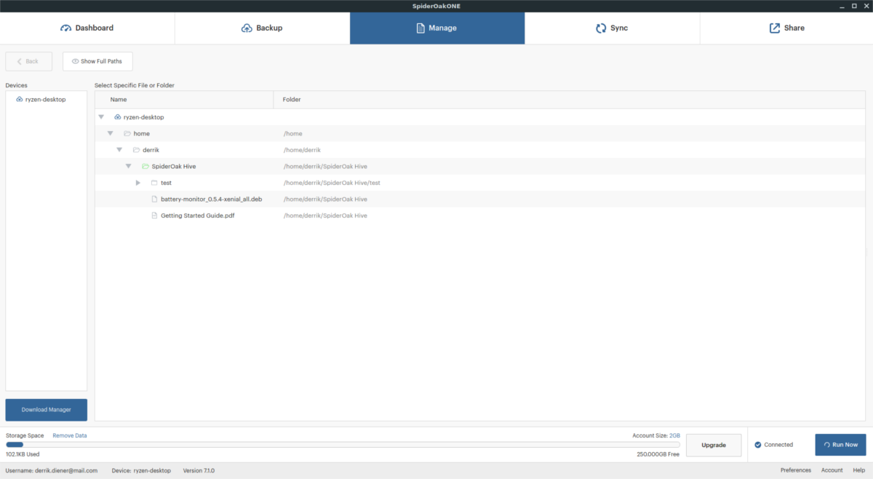The image size is (873, 479).
Task: Switch to the Backup tab
Action: point(262,28)
